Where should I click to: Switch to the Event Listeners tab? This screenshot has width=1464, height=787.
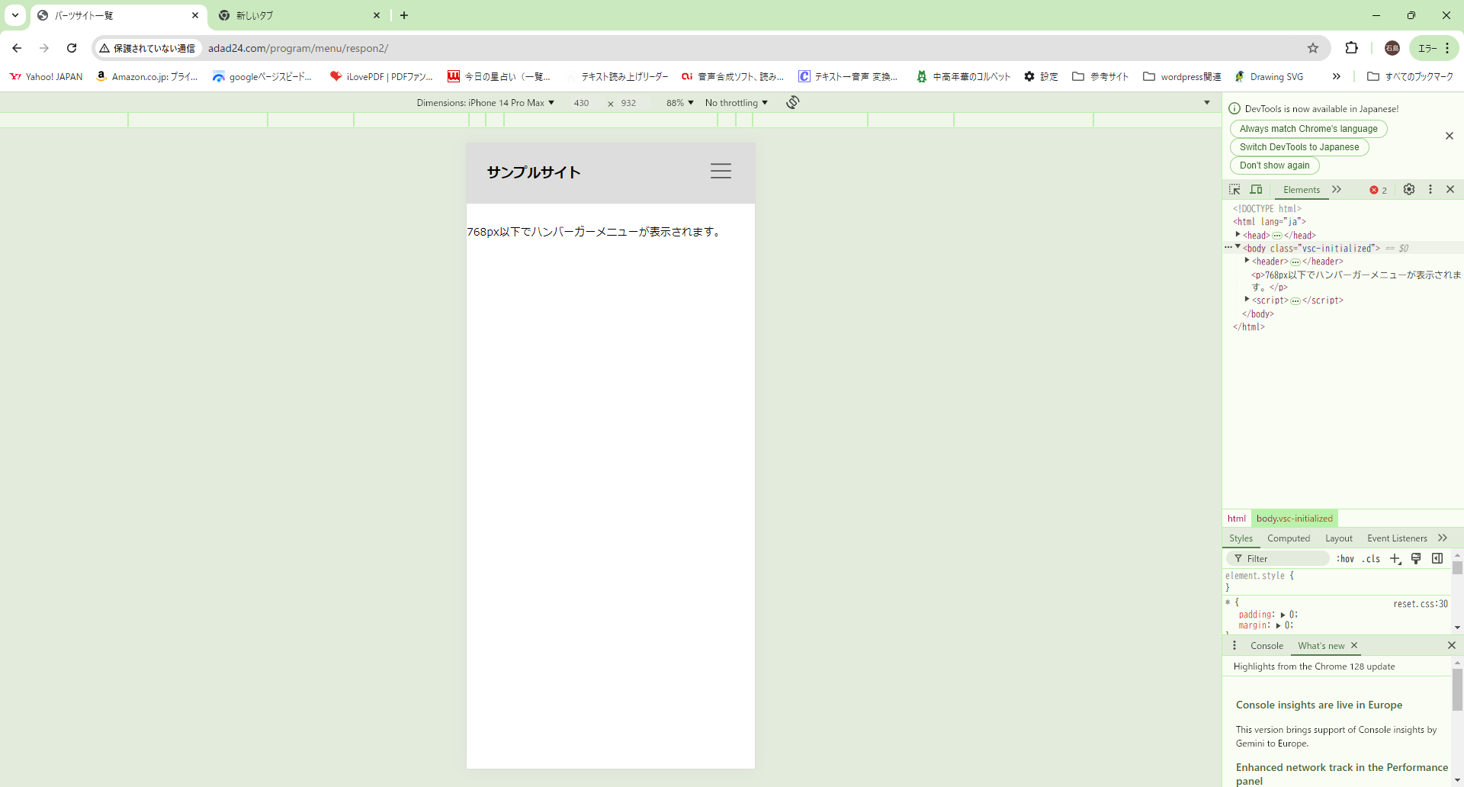click(x=1397, y=538)
